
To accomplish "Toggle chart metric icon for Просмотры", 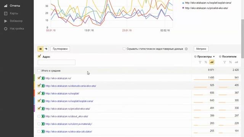I will click(x=212, y=62).
